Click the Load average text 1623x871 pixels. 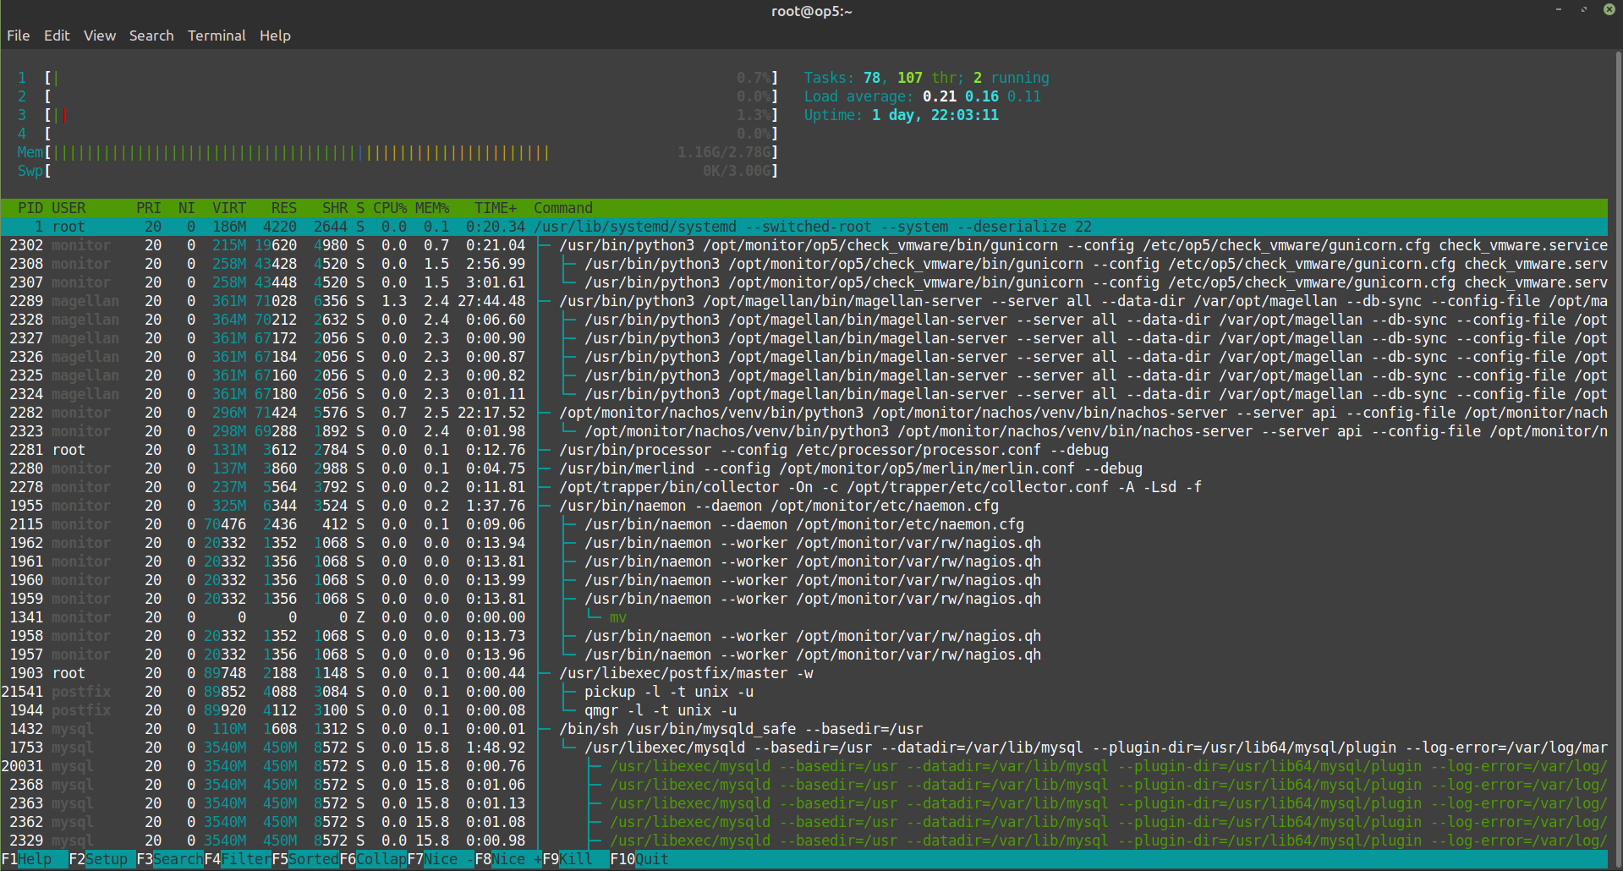[923, 96]
